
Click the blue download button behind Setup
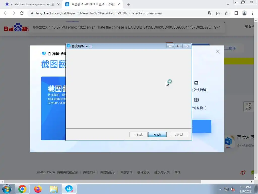(202, 126)
